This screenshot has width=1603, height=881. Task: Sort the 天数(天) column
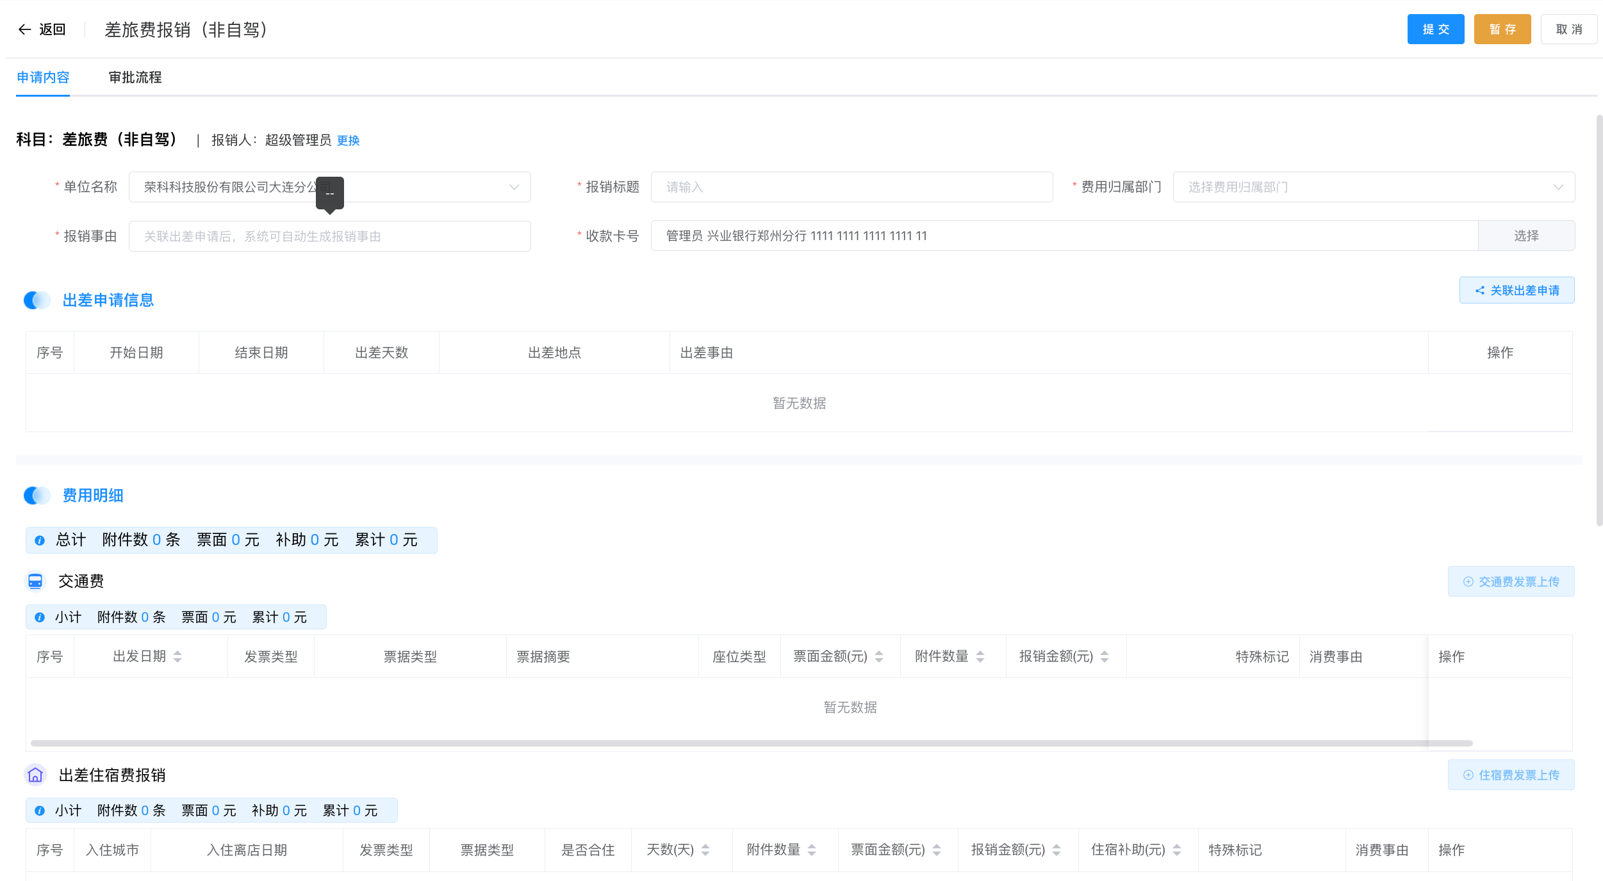click(x=705, y=850)
